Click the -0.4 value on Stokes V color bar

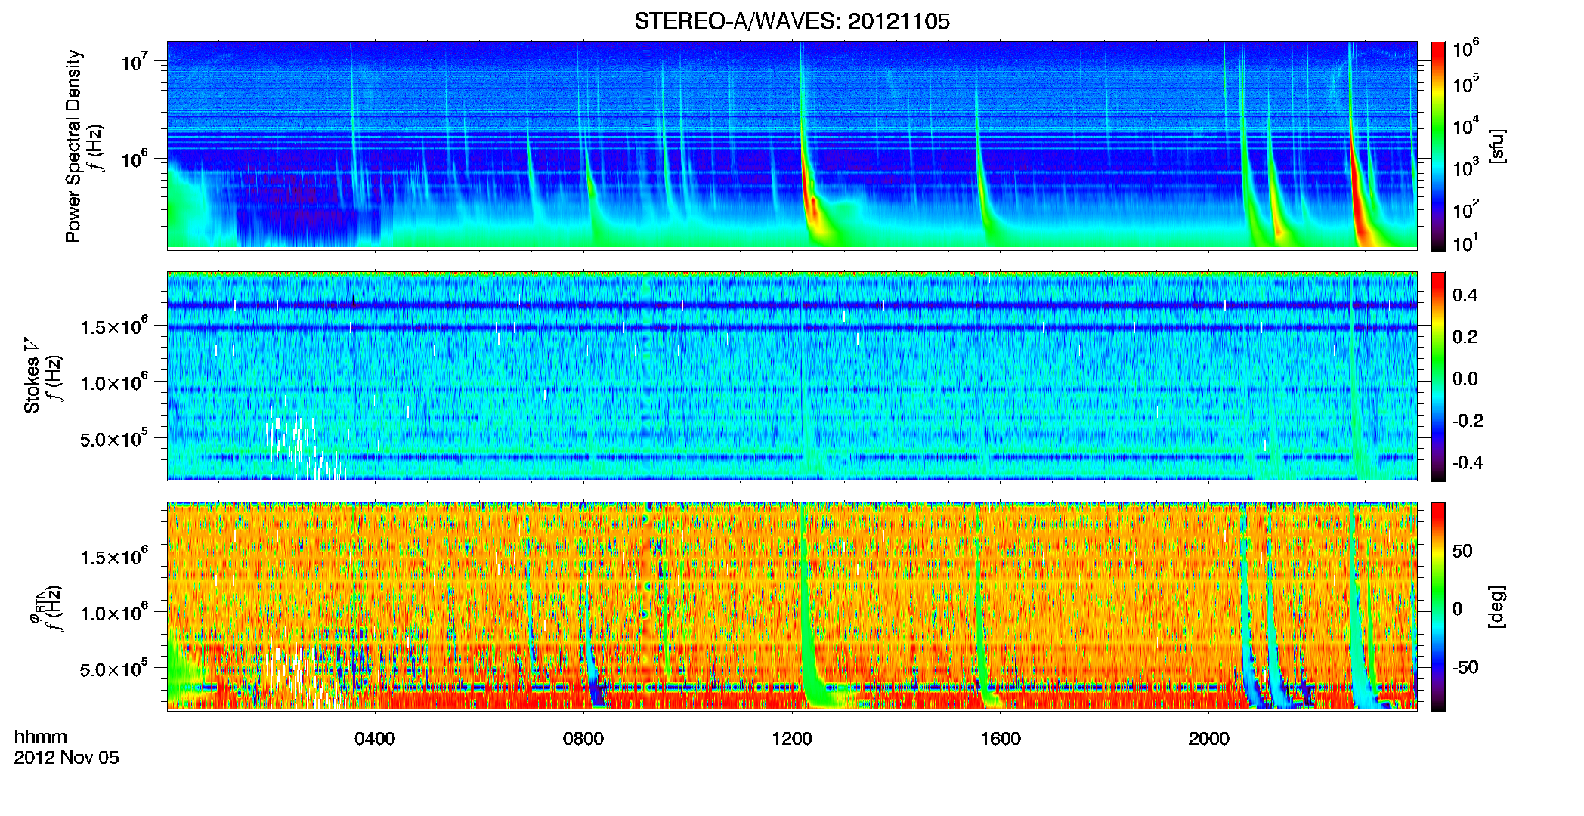pos(1468,462)
